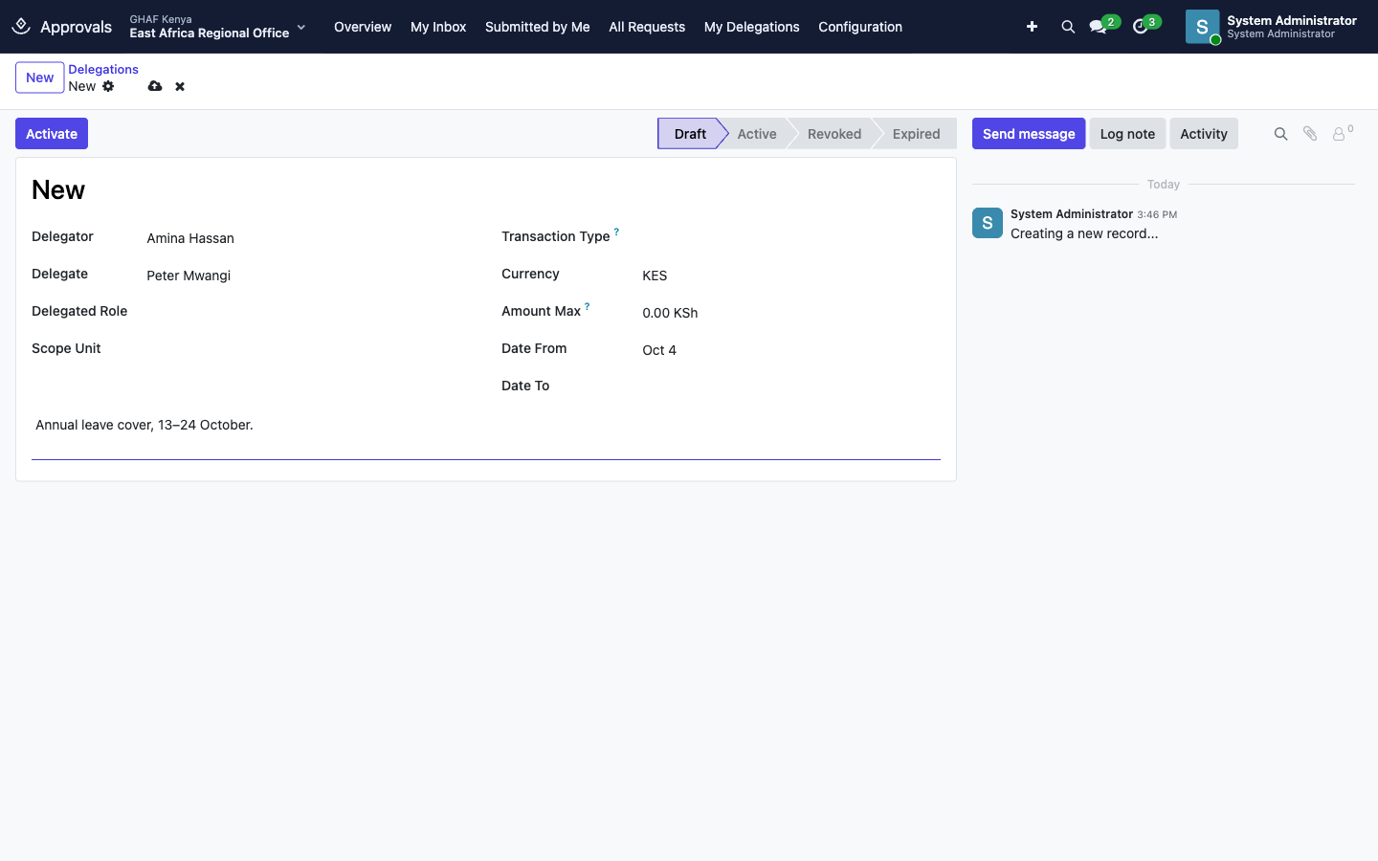Click the empty Date To field
The image size is (1378, 861).
coord(791,387)
